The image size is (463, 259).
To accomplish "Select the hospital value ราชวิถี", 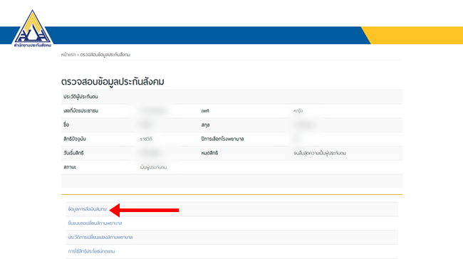I will [146, 139].
